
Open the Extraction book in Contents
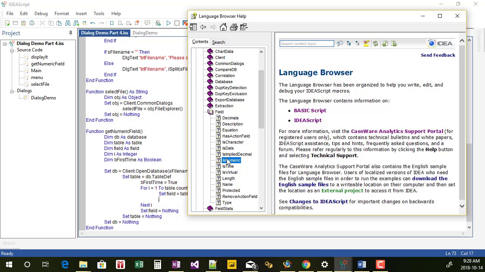pos(224,106)
